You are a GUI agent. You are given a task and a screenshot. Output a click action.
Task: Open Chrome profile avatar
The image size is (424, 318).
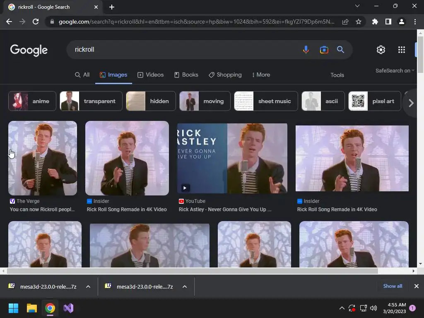click(x=402, y=22)
